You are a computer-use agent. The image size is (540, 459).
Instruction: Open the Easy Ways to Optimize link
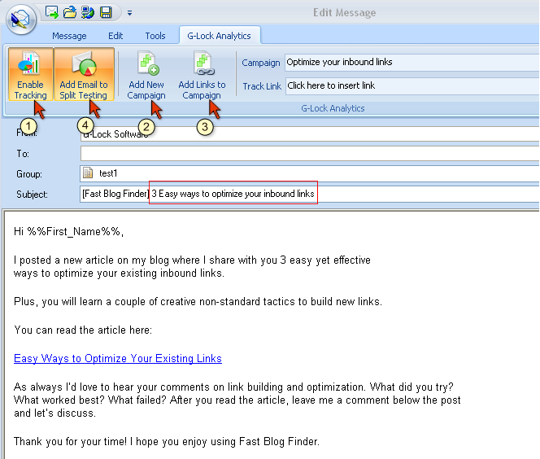point(118,359)
